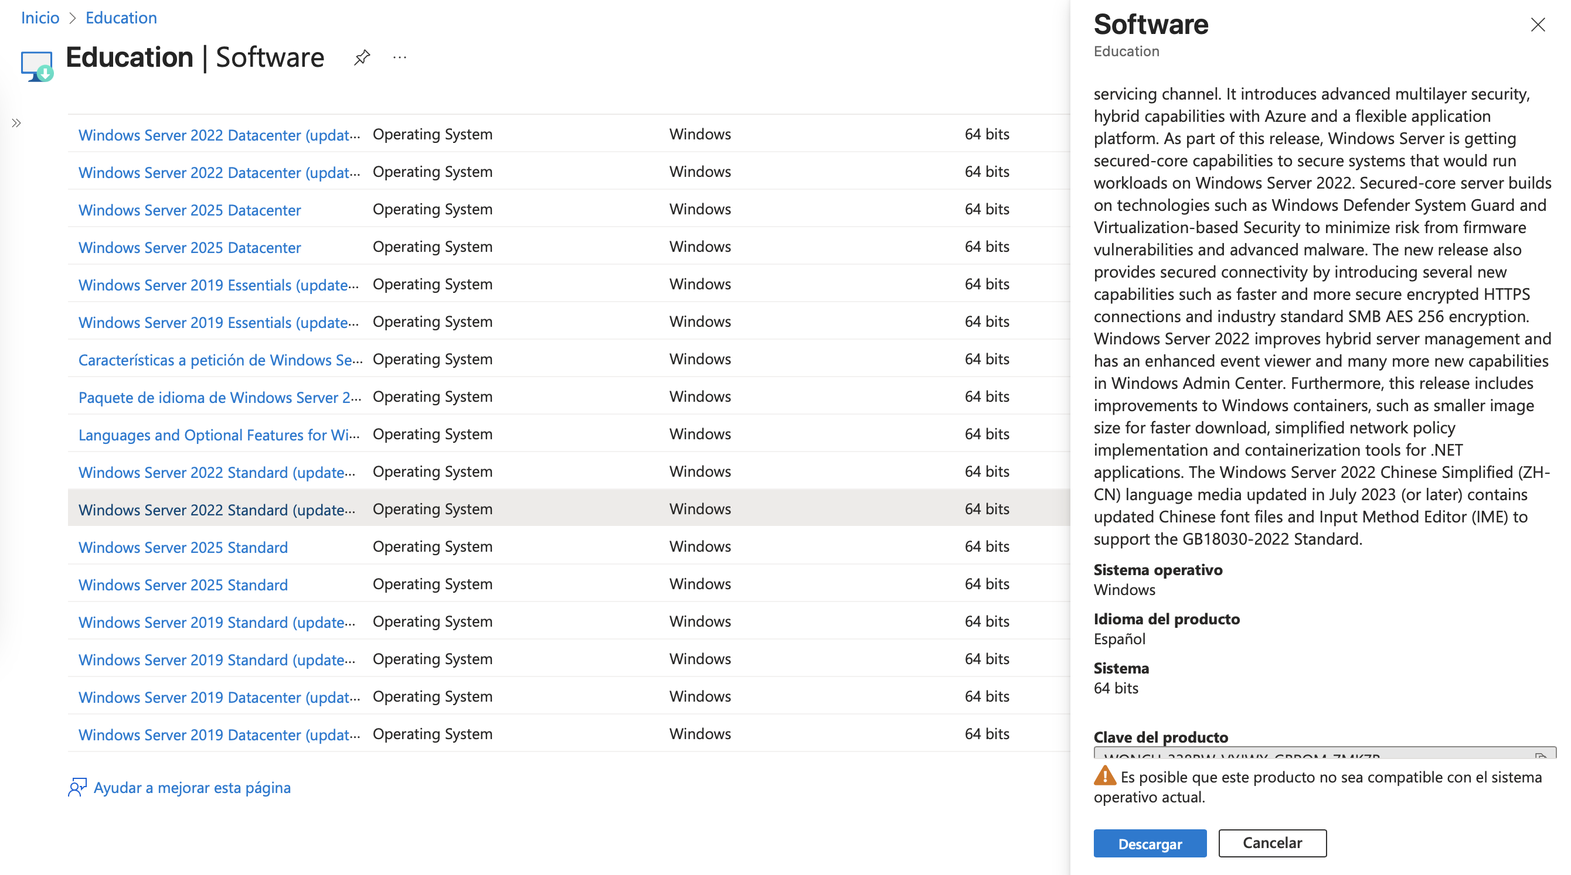Click Operating System in Paquete de idioma row
Image resolution: width=1571 pixels, height=875 pixels.
[x=433, y=397]
